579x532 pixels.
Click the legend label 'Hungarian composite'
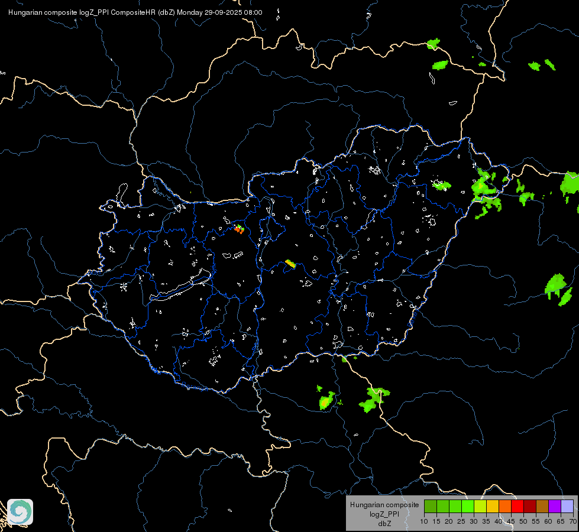pyautogui.click(x=384, y=505)
